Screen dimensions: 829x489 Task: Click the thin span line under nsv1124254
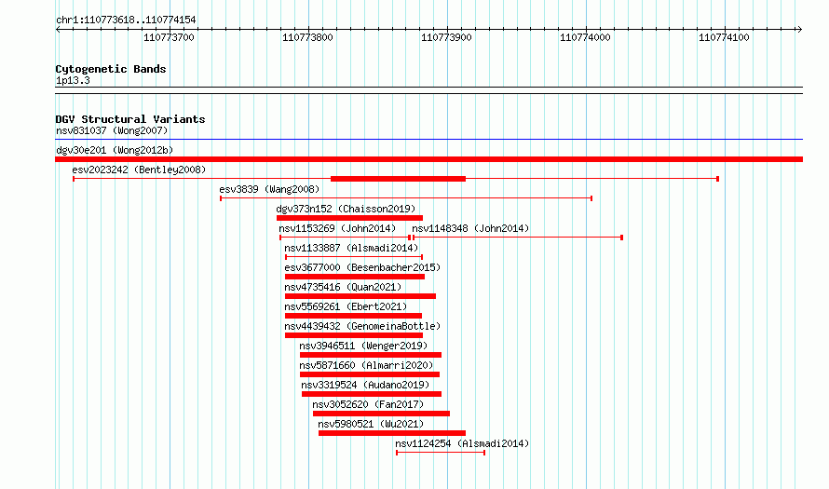[x=441, y=453]
